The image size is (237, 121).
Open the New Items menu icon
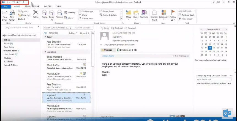click(x=12, y=13)
